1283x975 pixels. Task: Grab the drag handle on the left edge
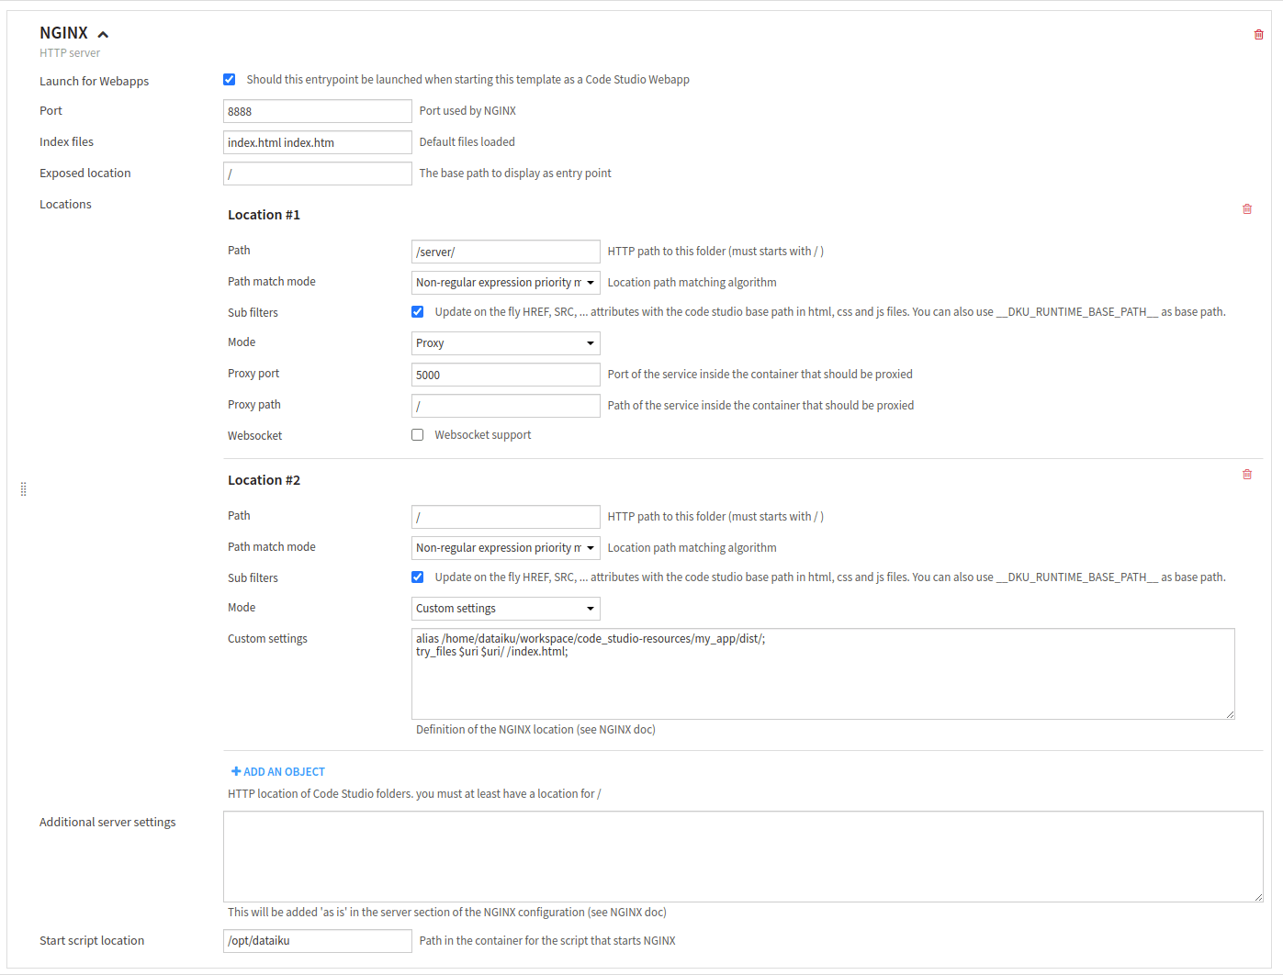point(23,489)
